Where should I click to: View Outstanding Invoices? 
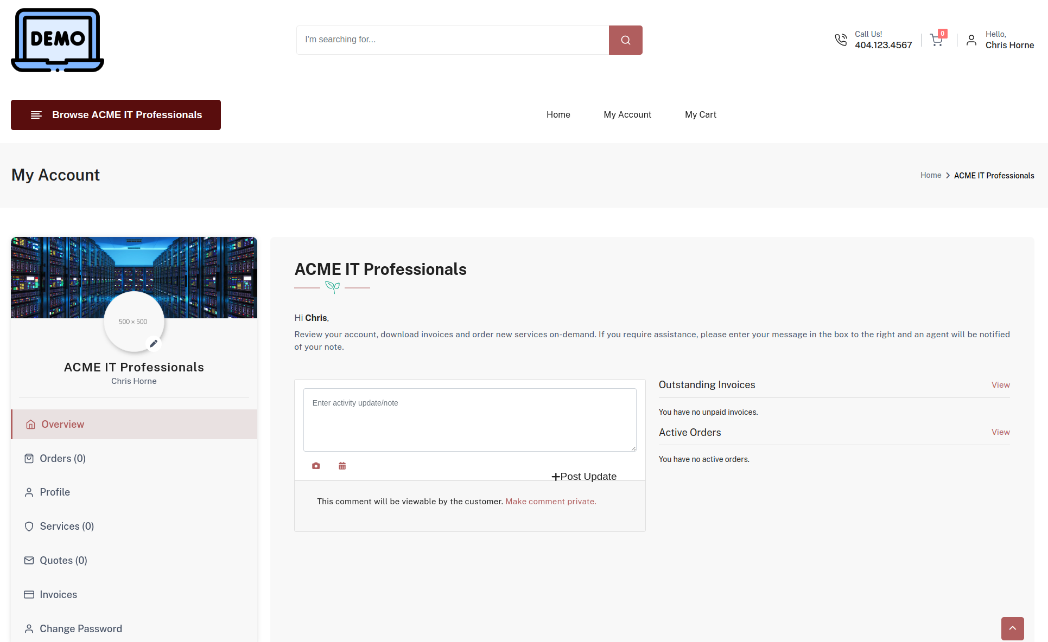[1000, 385]
